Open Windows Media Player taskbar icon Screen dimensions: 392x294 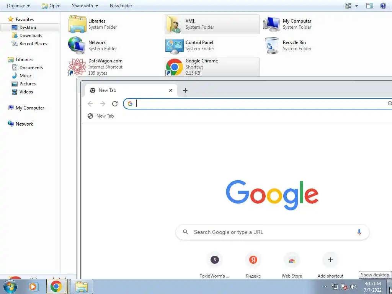tap(33, 286)
